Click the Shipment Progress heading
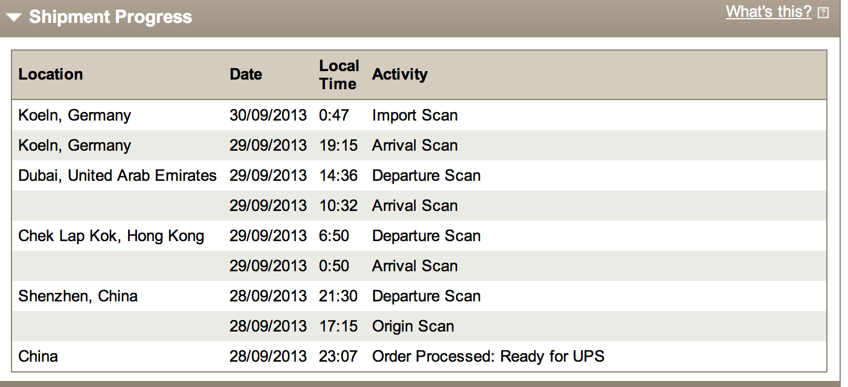 [111, 17]
